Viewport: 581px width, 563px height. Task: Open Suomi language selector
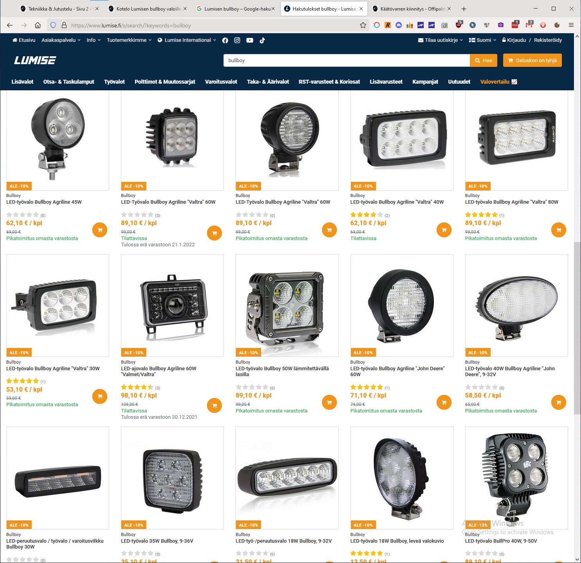click(482, 40)
